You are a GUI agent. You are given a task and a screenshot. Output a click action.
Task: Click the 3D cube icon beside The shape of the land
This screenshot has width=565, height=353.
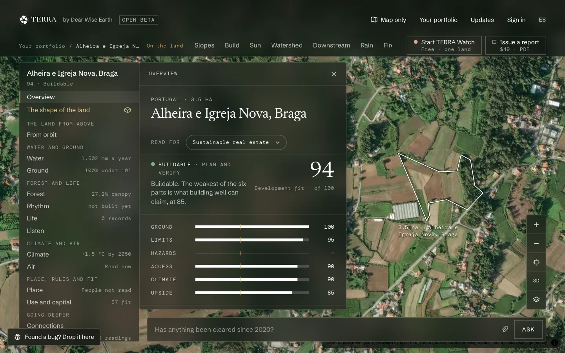point(128,110)
